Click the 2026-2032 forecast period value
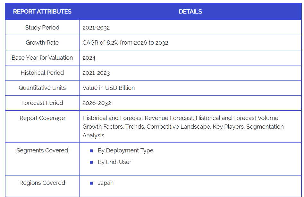The width and height of the screenshot is (304, 197). click(97, 103)
